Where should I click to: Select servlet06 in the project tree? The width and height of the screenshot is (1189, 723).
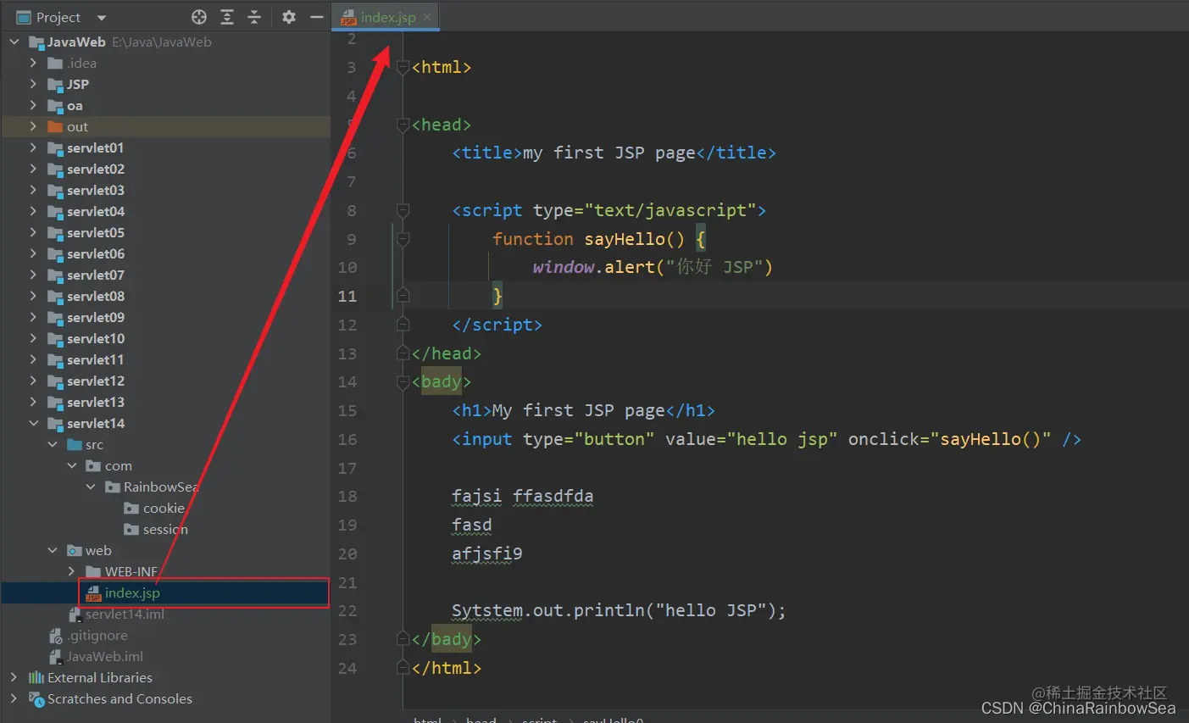[x=96, y=253]
